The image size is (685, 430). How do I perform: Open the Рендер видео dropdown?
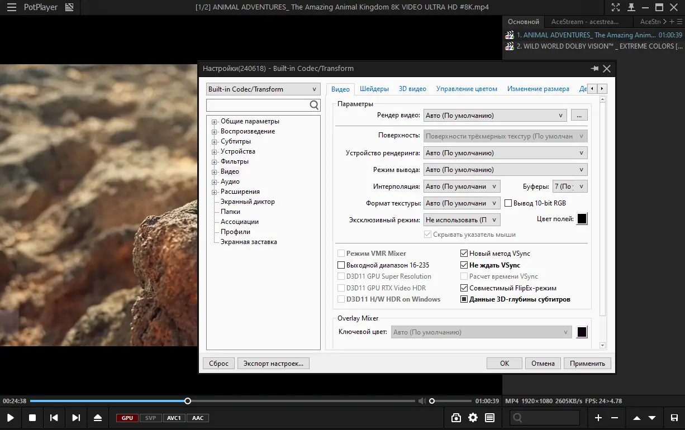pos(495,115)
